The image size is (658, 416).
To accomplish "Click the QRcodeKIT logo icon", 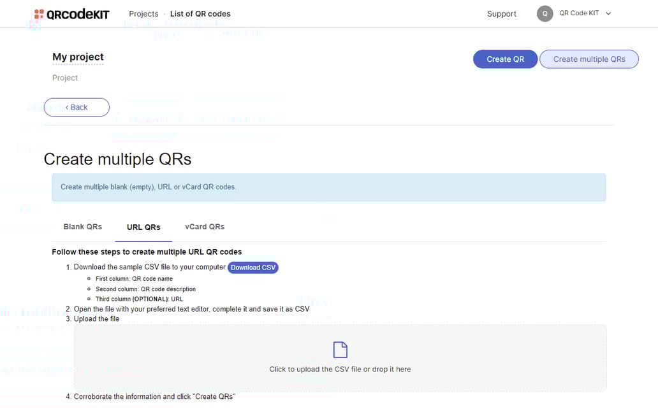I will [x=39, y=14].
